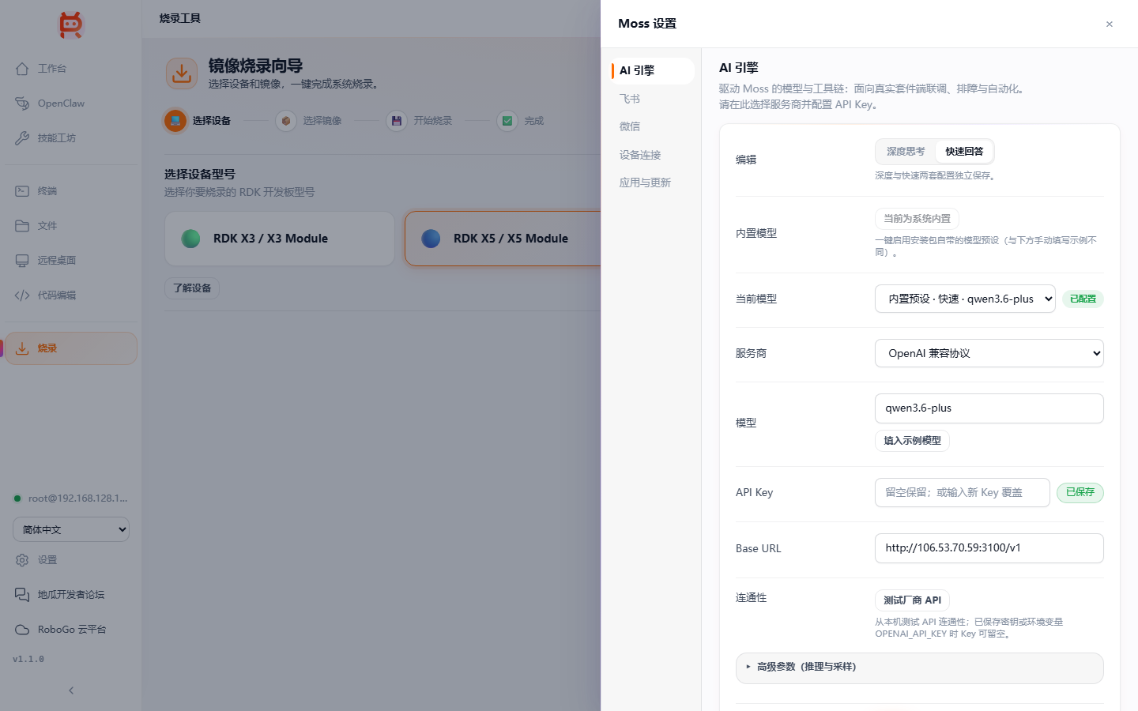The width and height of the screenshot is (1138, 711).
Task: Click the 完成 step check icon
Action: 507,121
